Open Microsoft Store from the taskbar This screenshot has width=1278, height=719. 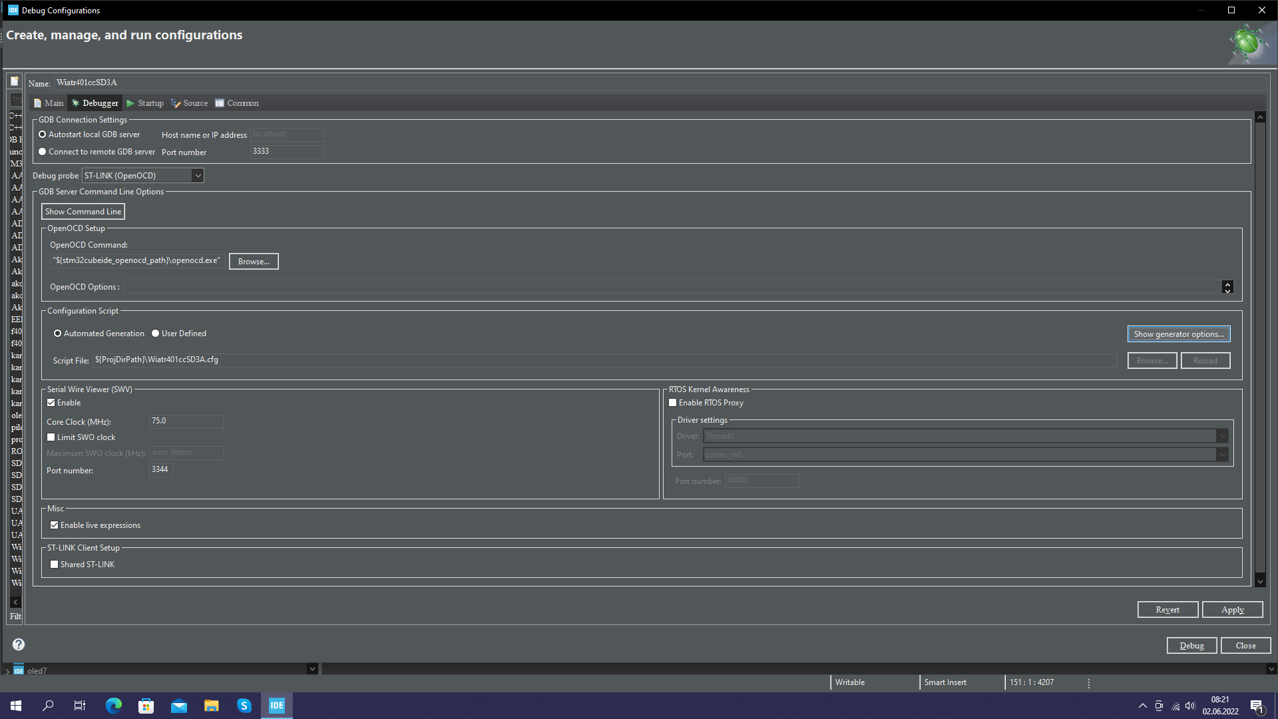point(146,706)
